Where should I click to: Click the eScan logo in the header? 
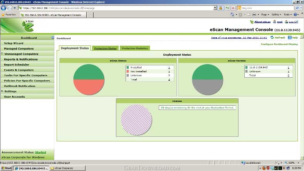coord(28,26)
